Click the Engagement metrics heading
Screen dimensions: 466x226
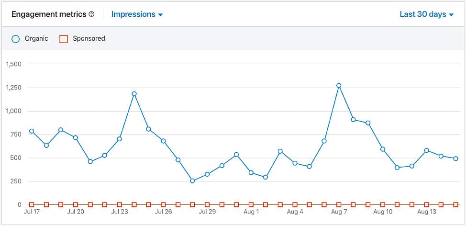click(x=48, y=14)
